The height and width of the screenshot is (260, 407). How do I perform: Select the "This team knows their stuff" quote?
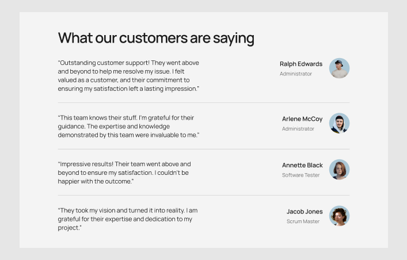128,126
